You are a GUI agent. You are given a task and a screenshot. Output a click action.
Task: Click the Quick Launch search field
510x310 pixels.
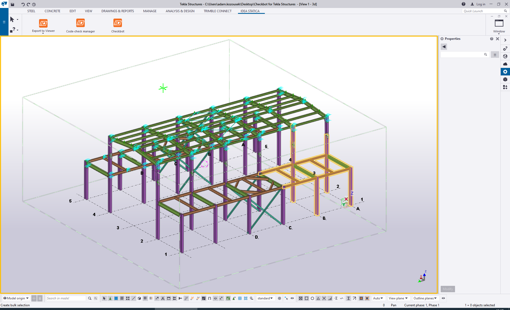click(482, 11)
